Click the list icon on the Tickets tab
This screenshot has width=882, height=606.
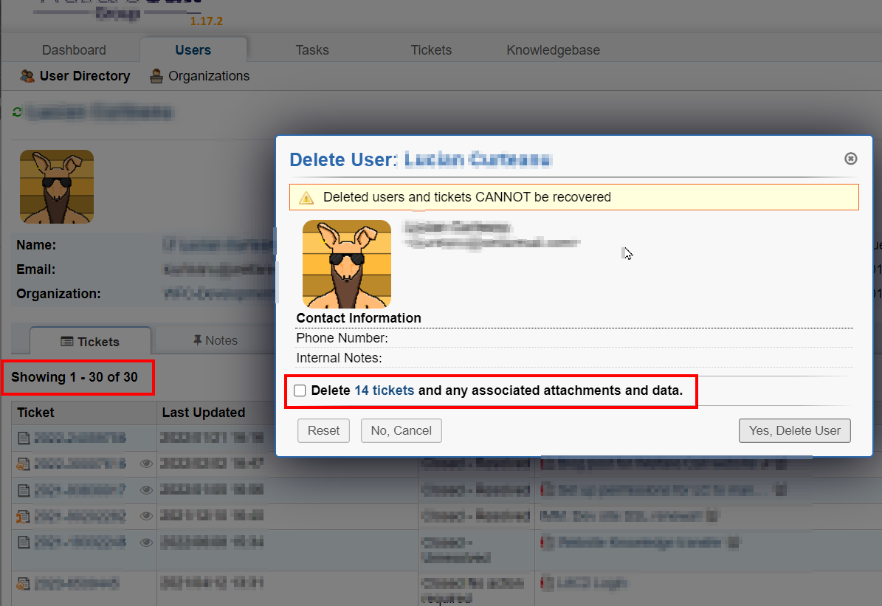[x=67, y=342]
